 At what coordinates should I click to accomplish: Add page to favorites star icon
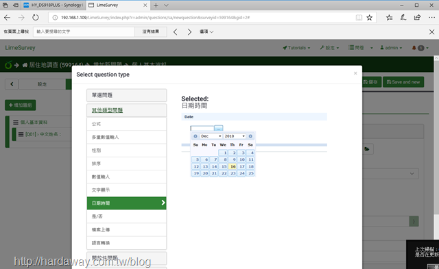coord(369,18)
